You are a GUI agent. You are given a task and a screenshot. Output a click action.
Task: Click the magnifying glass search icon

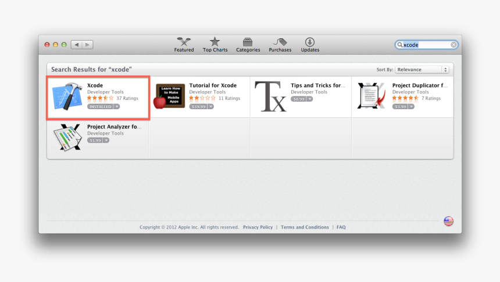pyautogui.click(x=399, y=45)
